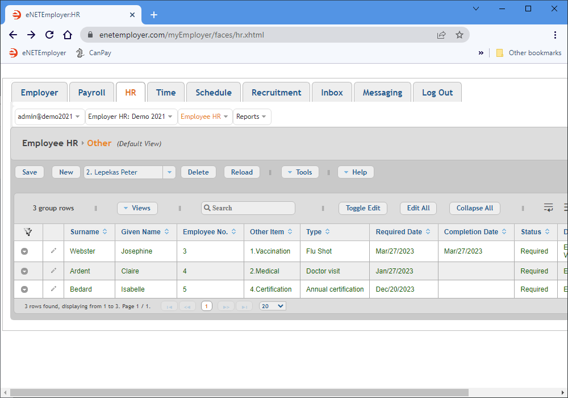Collapse the Ardent group row
Screen dimensions: 568x398
[24, 271]
